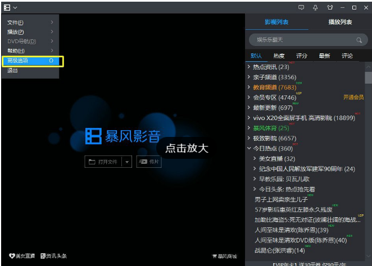Click the news icon beside 资讯头条
372x266 pixels.
pyautogui.click(x=43, y=256)
